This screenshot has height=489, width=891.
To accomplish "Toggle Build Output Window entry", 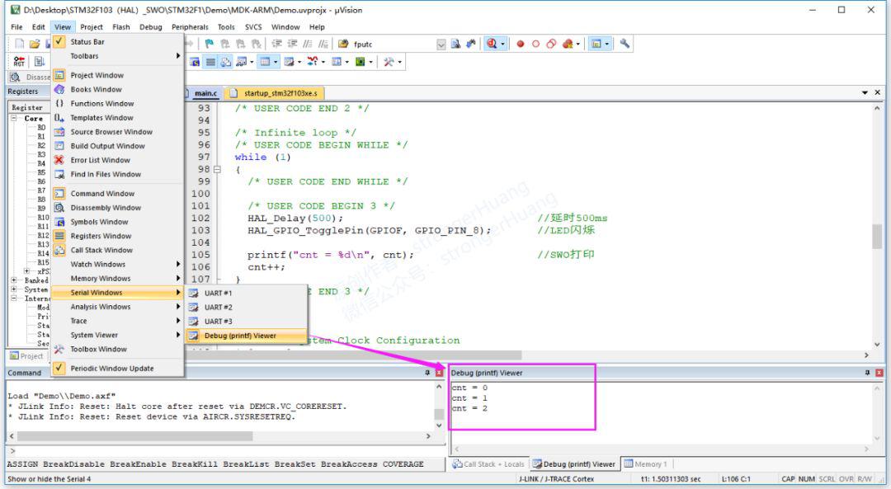I will 118,146.
